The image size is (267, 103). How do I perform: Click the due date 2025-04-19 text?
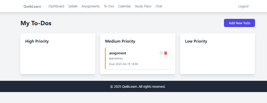[x=123, y=64]
